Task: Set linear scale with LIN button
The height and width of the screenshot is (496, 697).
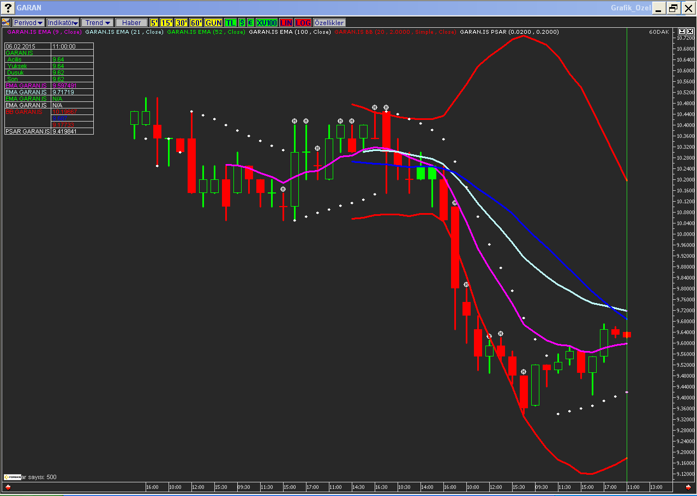Action: (x=286, y=22)
